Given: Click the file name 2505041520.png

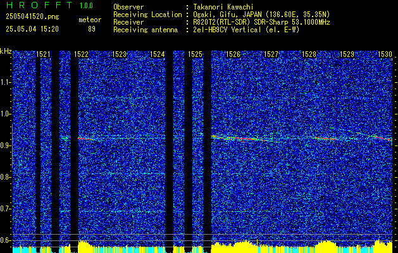Looking at the screenshot, I should pos(32,17).
